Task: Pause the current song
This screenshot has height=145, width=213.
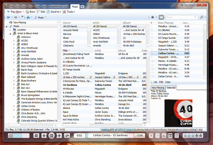Action: [x=52, y=135]
